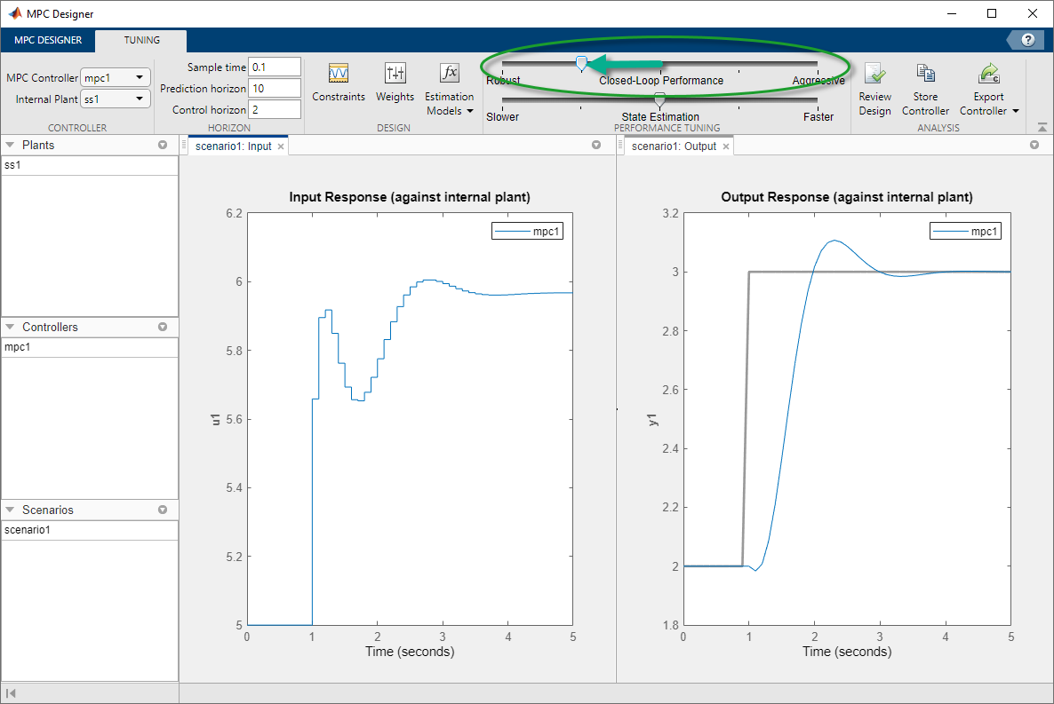
Task: Select controller mpc1 in Controllers list
Action: click(90, 347)
